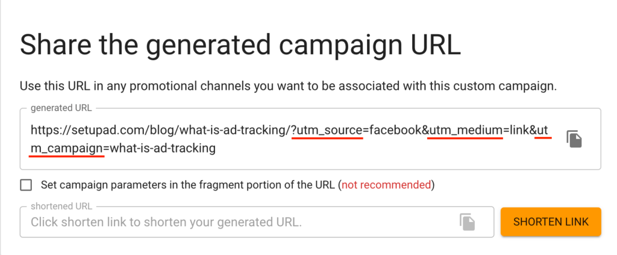617x255 pixels.
Task: Enable campaign parameters in fragment portion checkbox
Action: coord(26,185)
